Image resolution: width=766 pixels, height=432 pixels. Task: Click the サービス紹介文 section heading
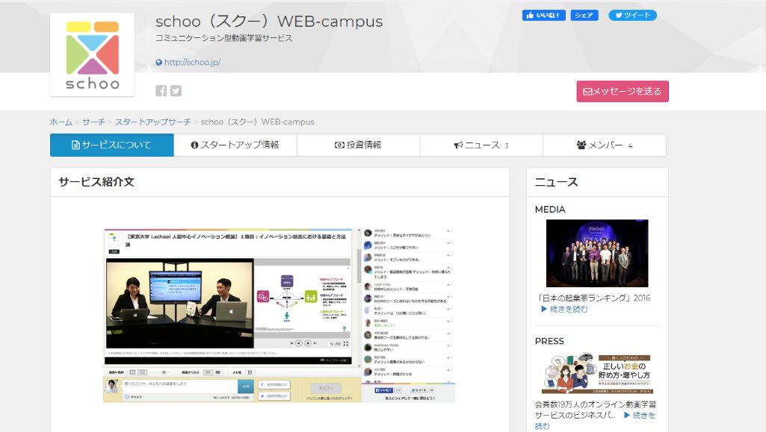96,182
